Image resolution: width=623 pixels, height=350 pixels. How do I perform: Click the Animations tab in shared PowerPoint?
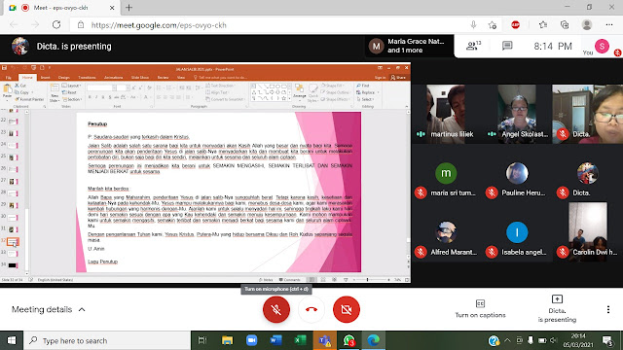pyautogui.click(x=113, y=78)
